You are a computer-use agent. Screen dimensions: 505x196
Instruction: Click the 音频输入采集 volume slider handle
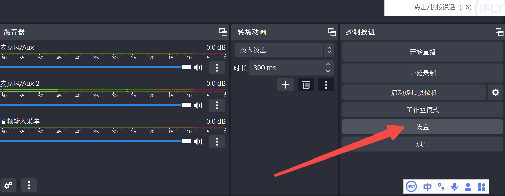click(186, 141)
